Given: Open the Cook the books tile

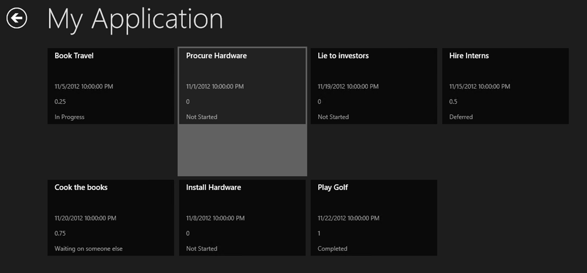Looking at the screenshot, I should tap(111, 217).
